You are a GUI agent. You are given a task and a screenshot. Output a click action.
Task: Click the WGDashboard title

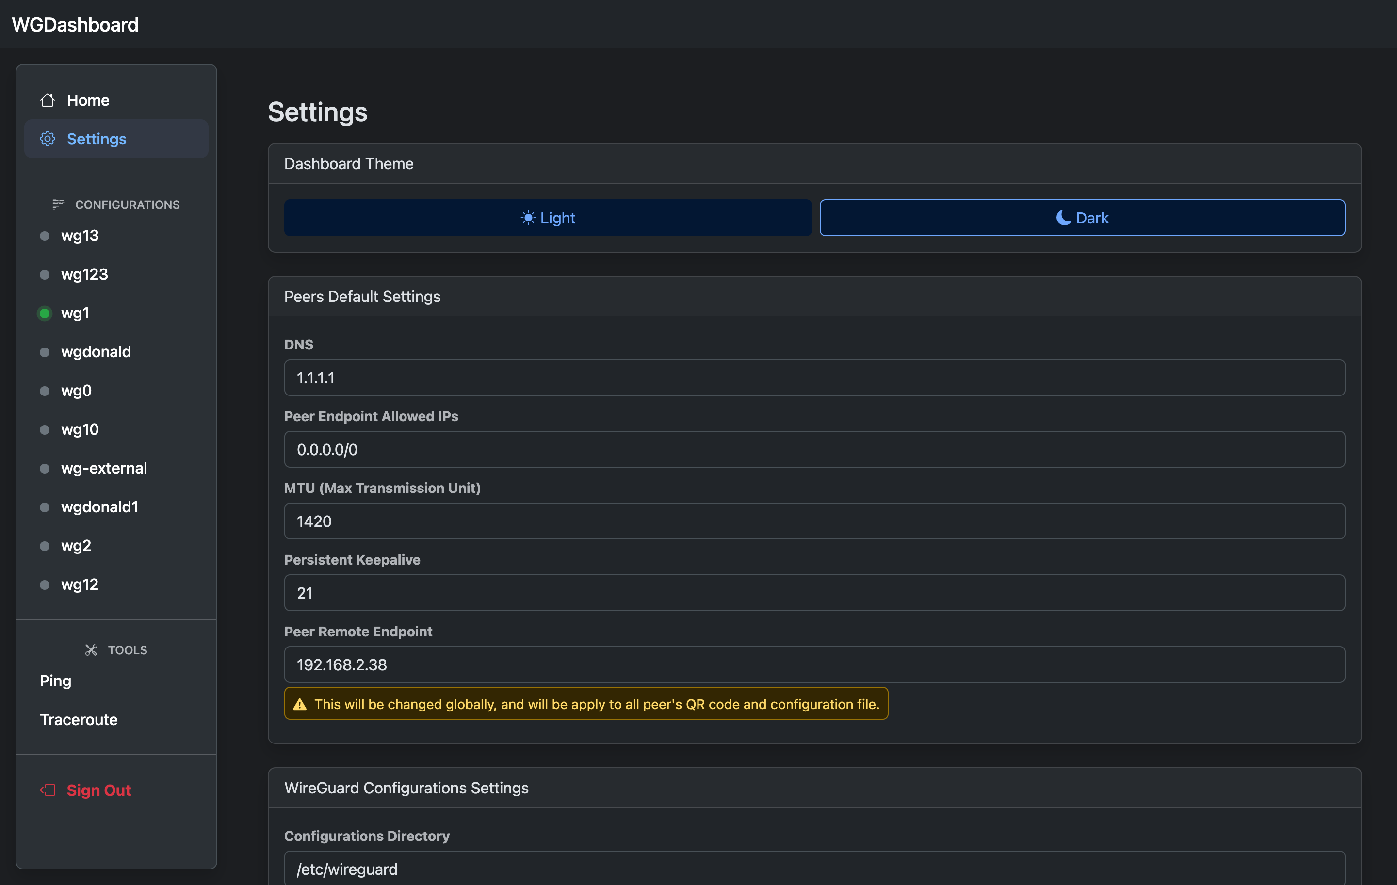pyautogui.click(x=75, y=24)
